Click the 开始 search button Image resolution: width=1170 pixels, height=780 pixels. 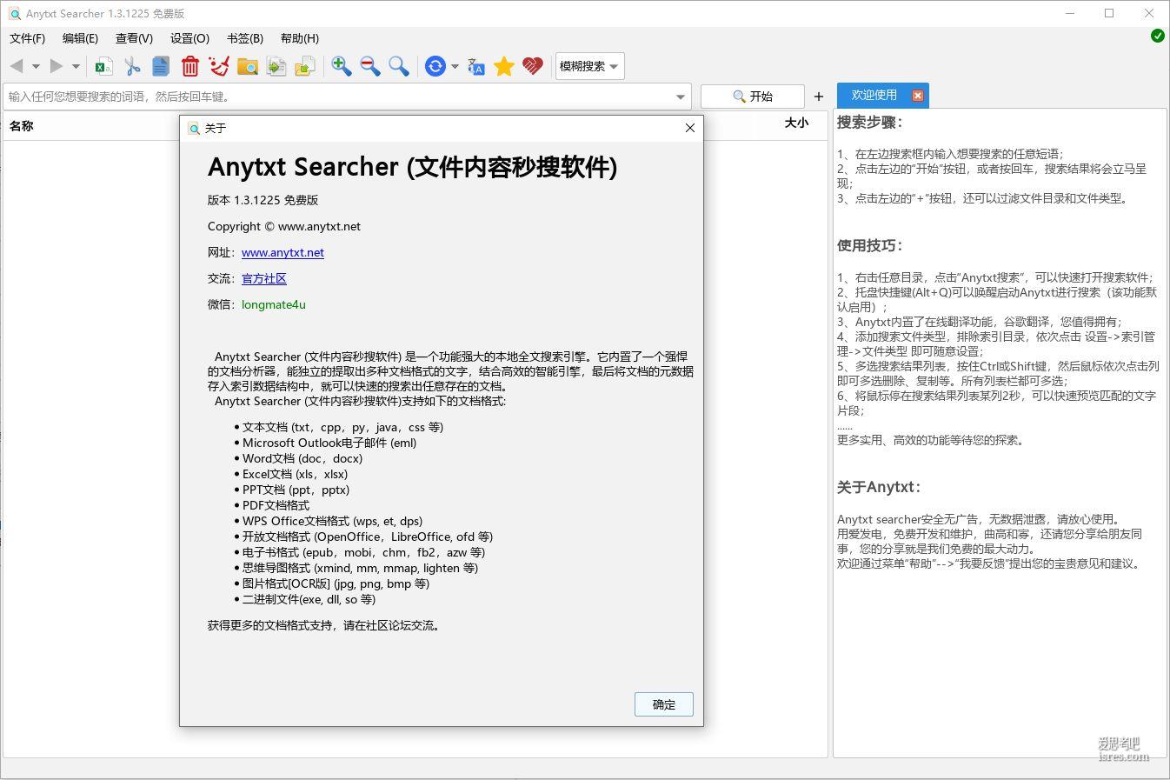pos(753,97)
